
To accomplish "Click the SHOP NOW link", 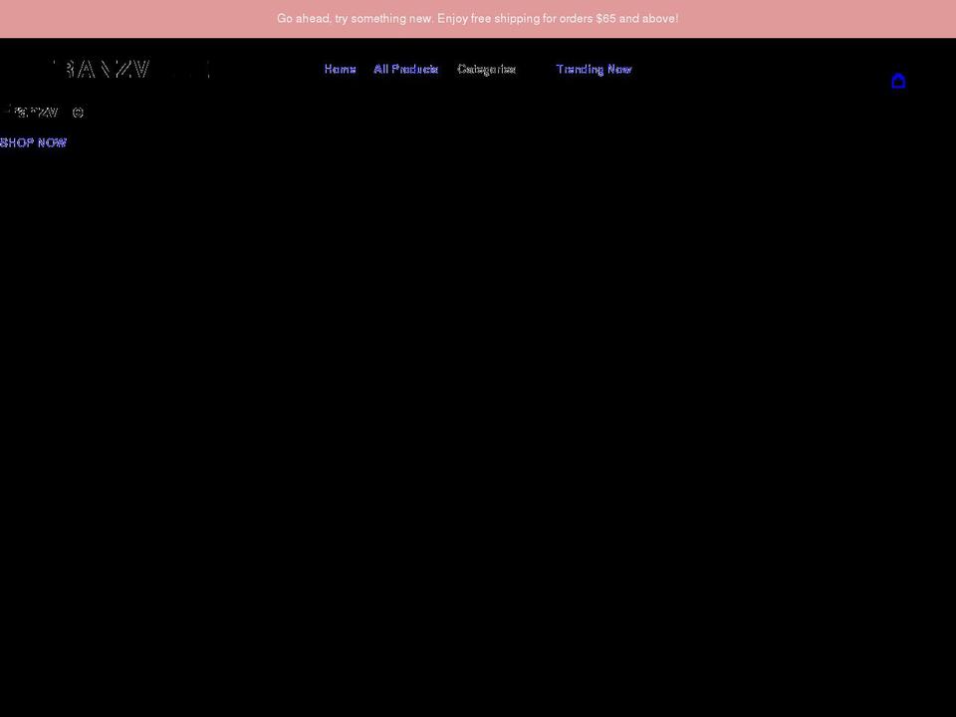I will 33,142.
